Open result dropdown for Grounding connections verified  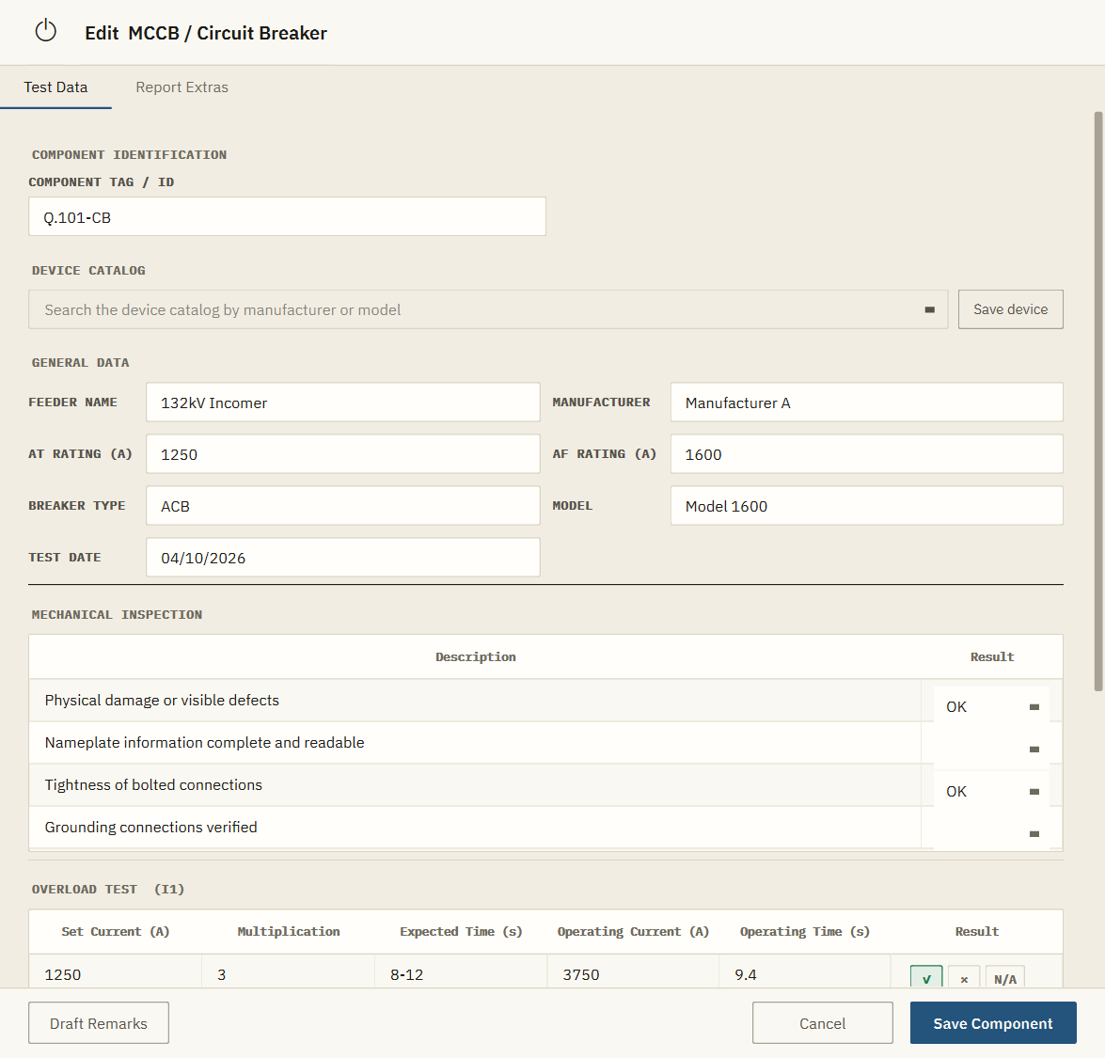[x=991, y=833]
